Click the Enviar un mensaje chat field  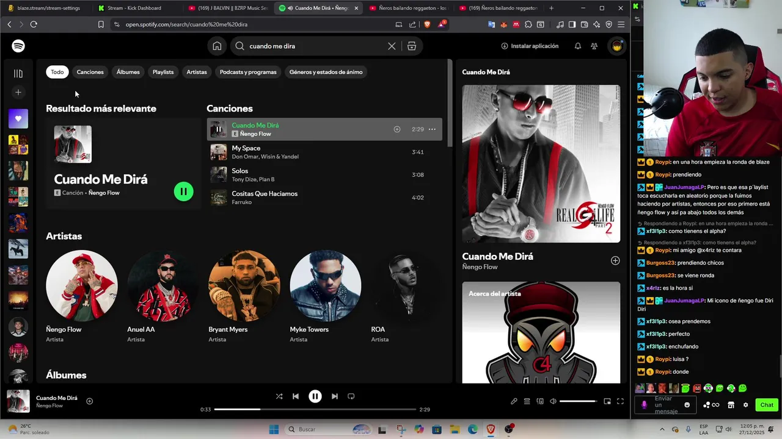[665, 405]
